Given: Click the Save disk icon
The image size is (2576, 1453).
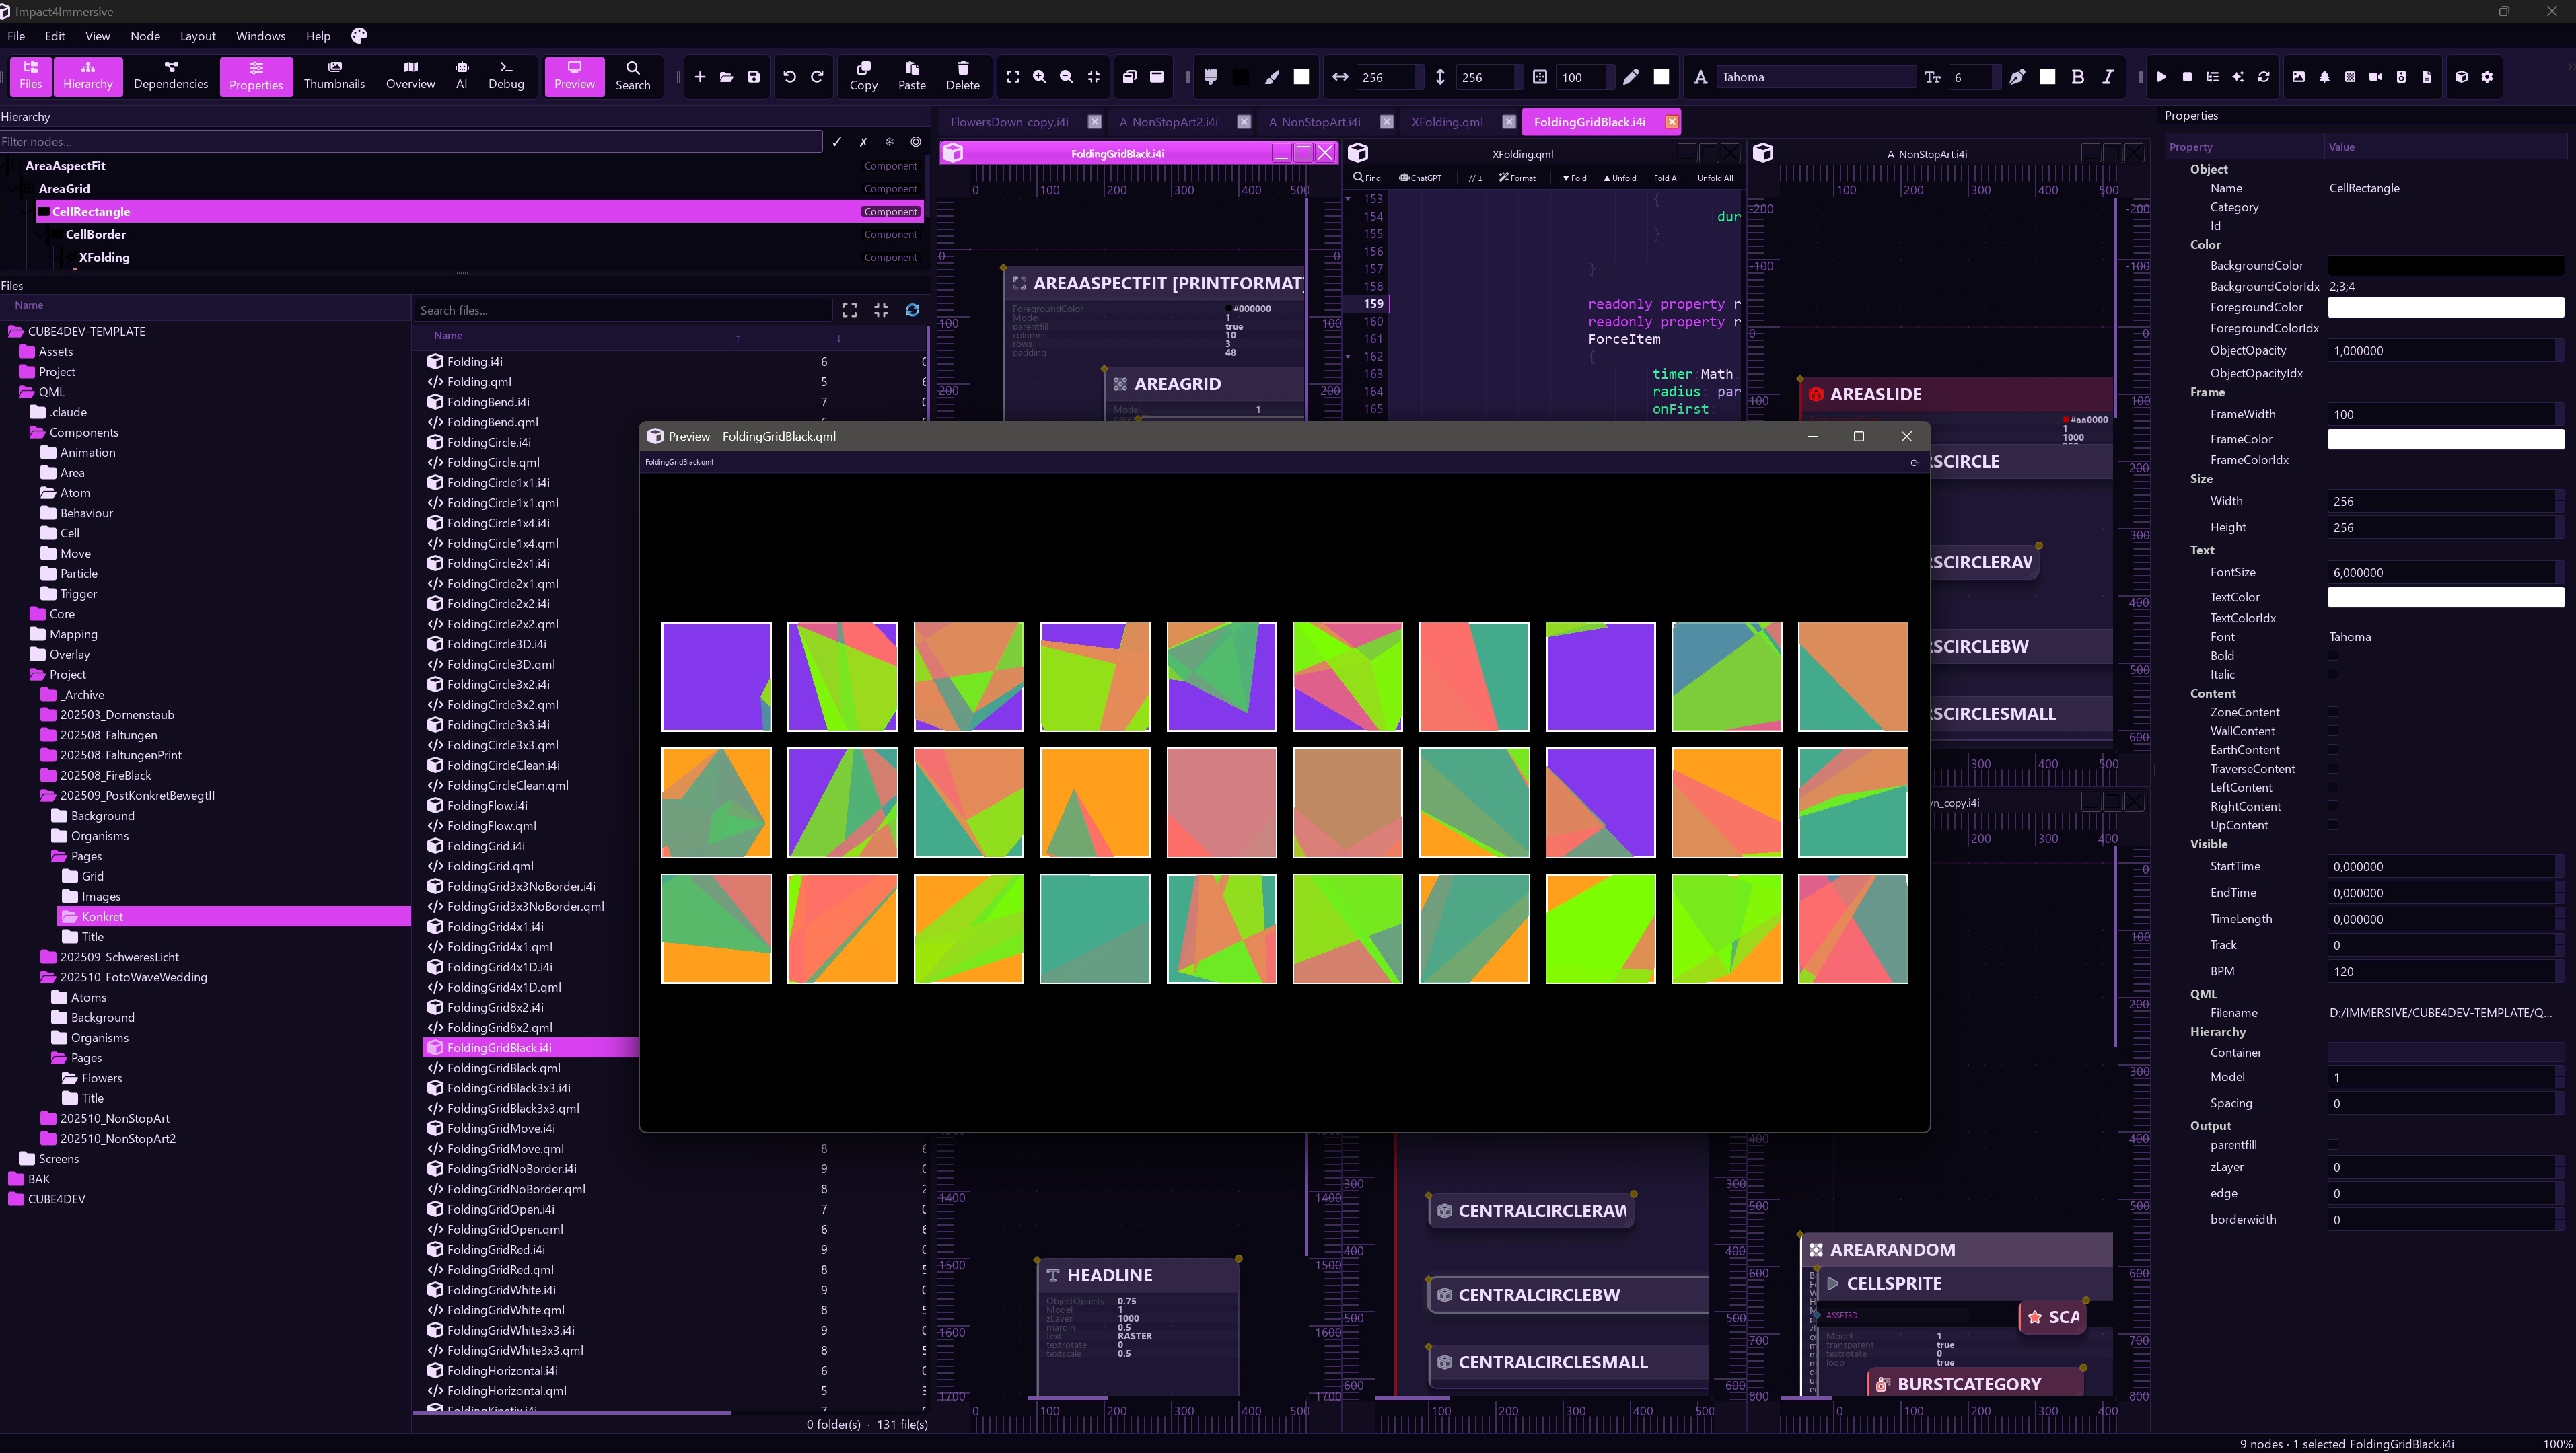Looking at the screenshot, I should (x=754, y=77).
